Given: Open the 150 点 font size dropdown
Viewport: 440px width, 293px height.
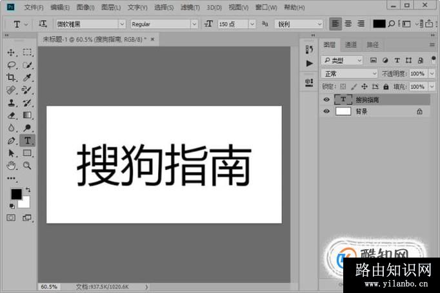Looking at the screenshot, I should pyautogui.click(x=252, y=24).
